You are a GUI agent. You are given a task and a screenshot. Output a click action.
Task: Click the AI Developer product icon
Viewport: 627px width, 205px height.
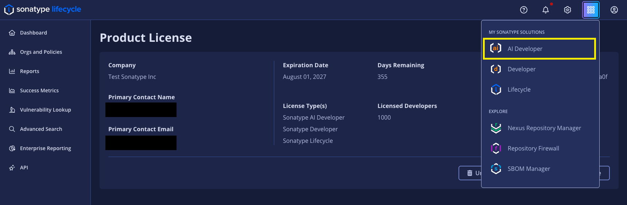[x=496, y=48]
